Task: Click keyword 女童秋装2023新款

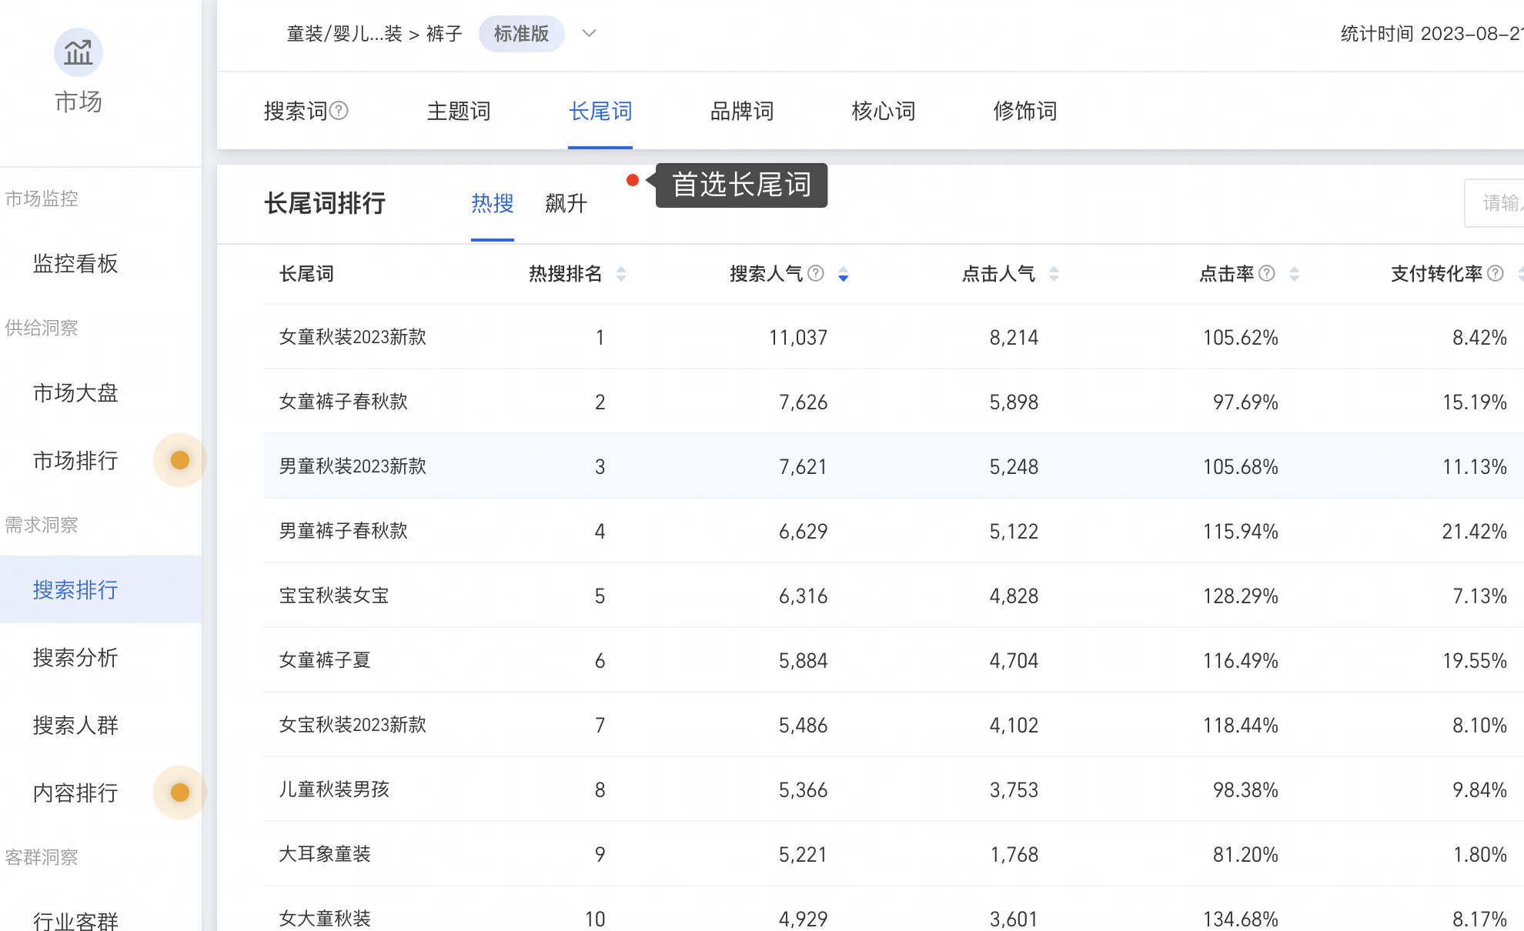Action: [x=353, y=337]
